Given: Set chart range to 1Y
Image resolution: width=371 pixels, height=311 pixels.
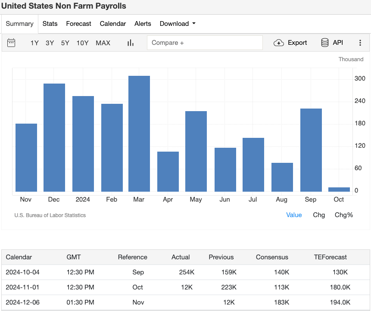Looking at the screenshot, I should coord(34,43).
